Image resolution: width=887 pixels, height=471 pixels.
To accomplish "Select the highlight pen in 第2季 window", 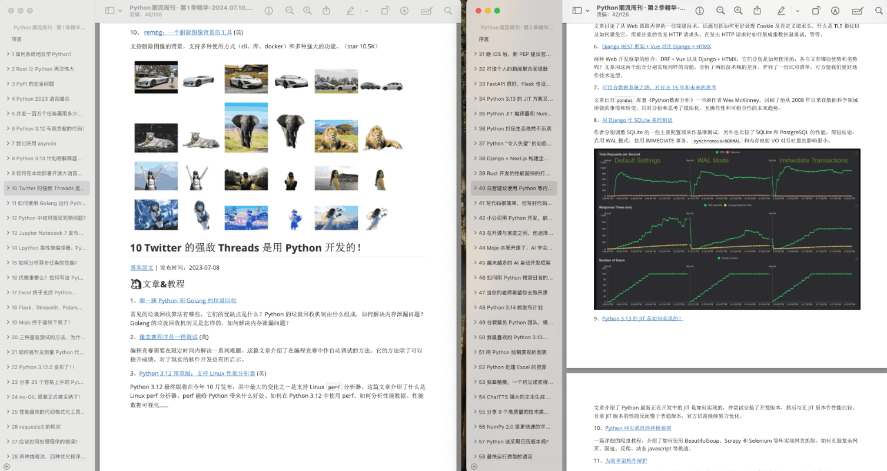I will coord(781,11).
